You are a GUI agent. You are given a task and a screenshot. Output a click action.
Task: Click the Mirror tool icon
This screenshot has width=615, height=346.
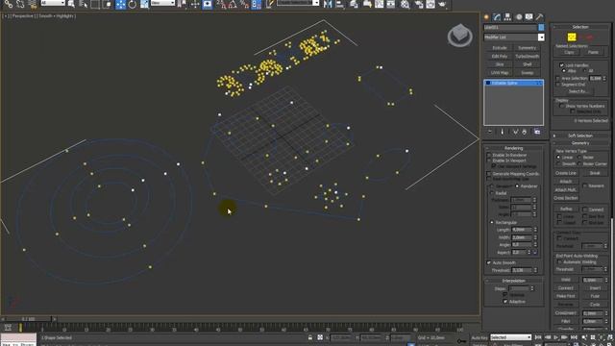(x=328, y=4)
